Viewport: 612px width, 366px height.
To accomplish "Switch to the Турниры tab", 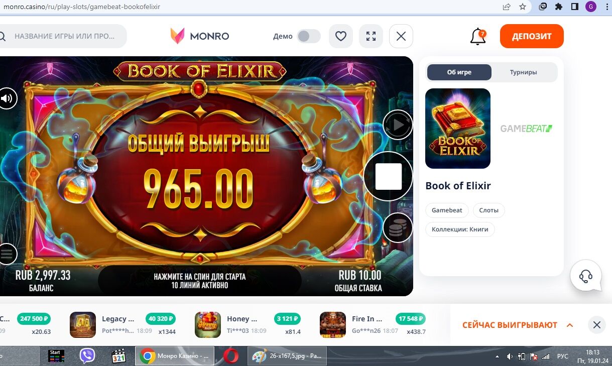I will pyautogui.click(x=524, y=72).
